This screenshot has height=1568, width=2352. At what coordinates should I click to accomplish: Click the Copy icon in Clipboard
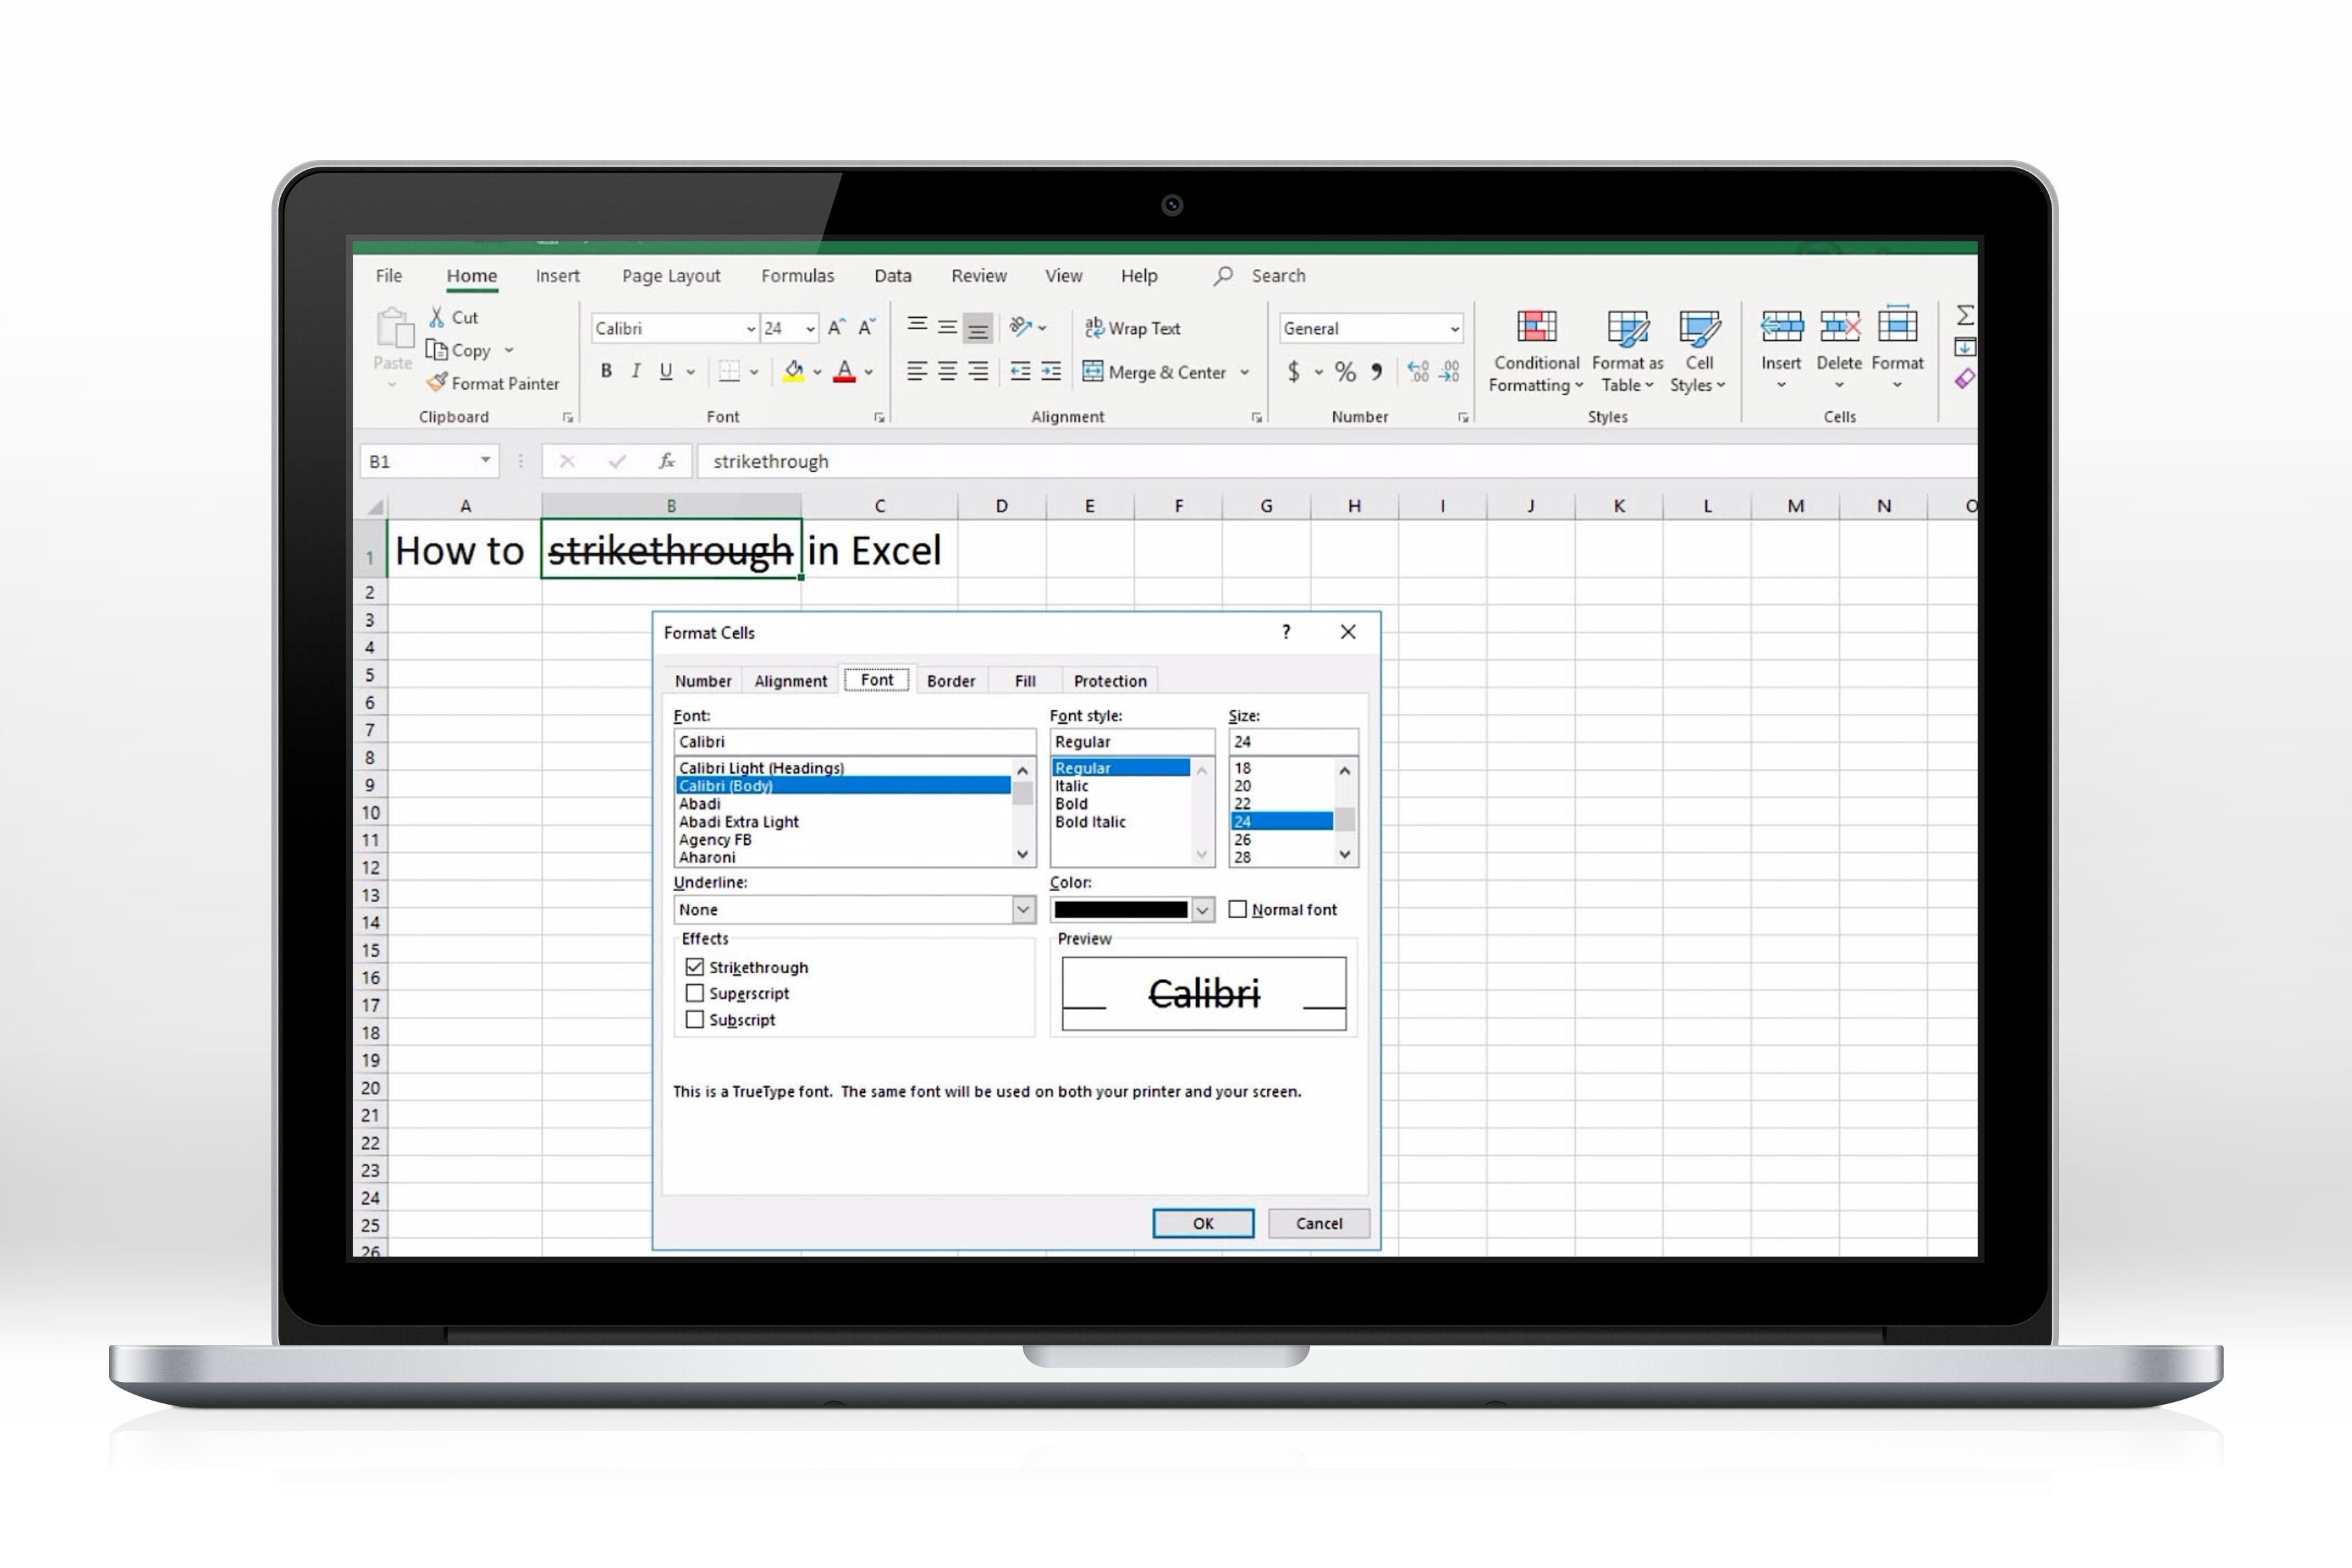437,350
